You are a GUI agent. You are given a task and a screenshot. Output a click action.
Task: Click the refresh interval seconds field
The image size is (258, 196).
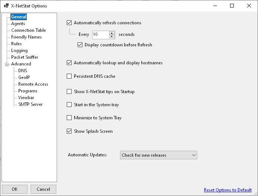(101, 35)
